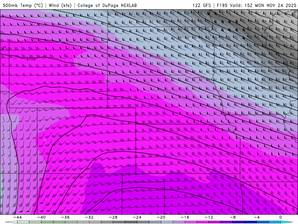This screenshot has width=298, height=224.
Task: Click the cyan arrow tip ending the colorbar
Action: tap(286, 222)
